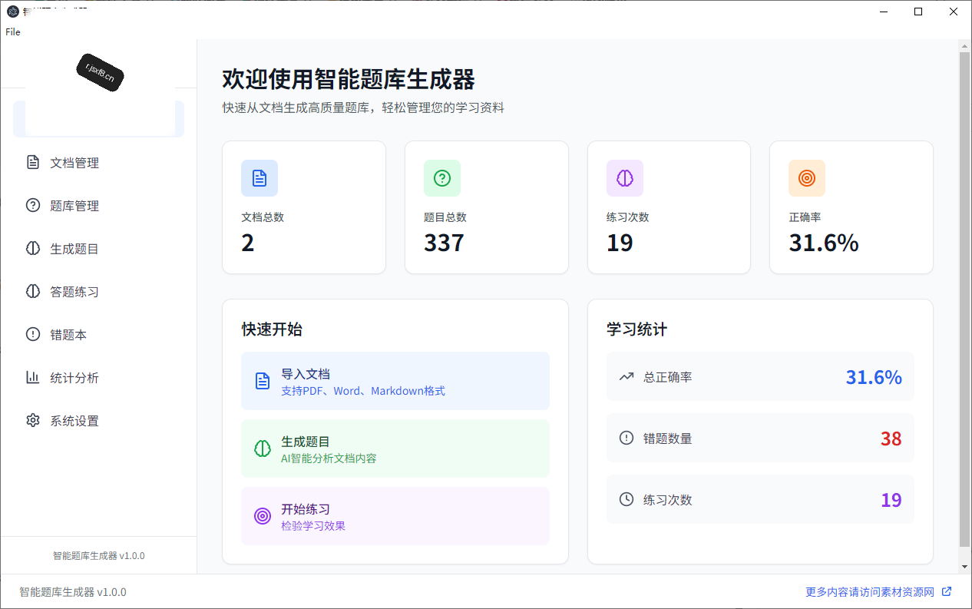
Task: Click the app icon in title bar
Action: coord(12,12)
